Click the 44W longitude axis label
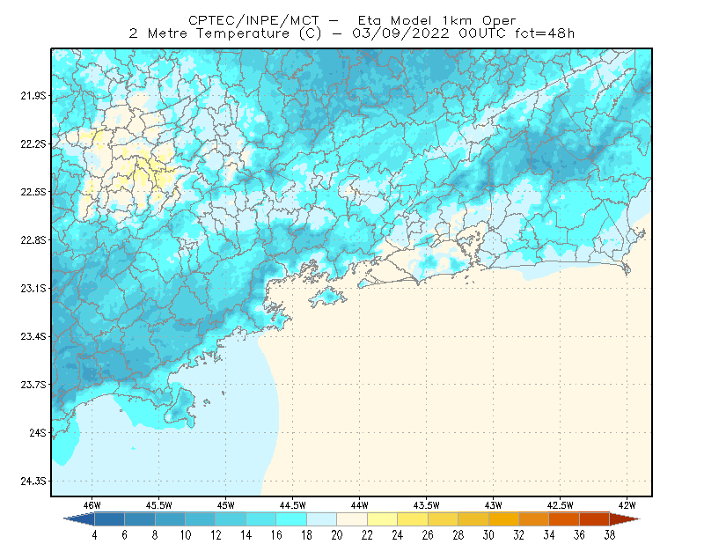The height and width of the screenshot is (544, 704). (x=359, y=505)
